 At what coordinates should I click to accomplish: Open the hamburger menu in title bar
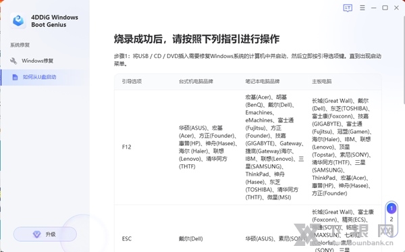point(362,8)
